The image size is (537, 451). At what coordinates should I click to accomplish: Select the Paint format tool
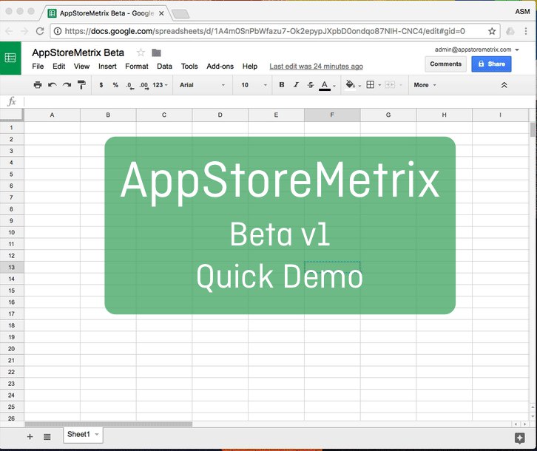(x=81, y=85)
